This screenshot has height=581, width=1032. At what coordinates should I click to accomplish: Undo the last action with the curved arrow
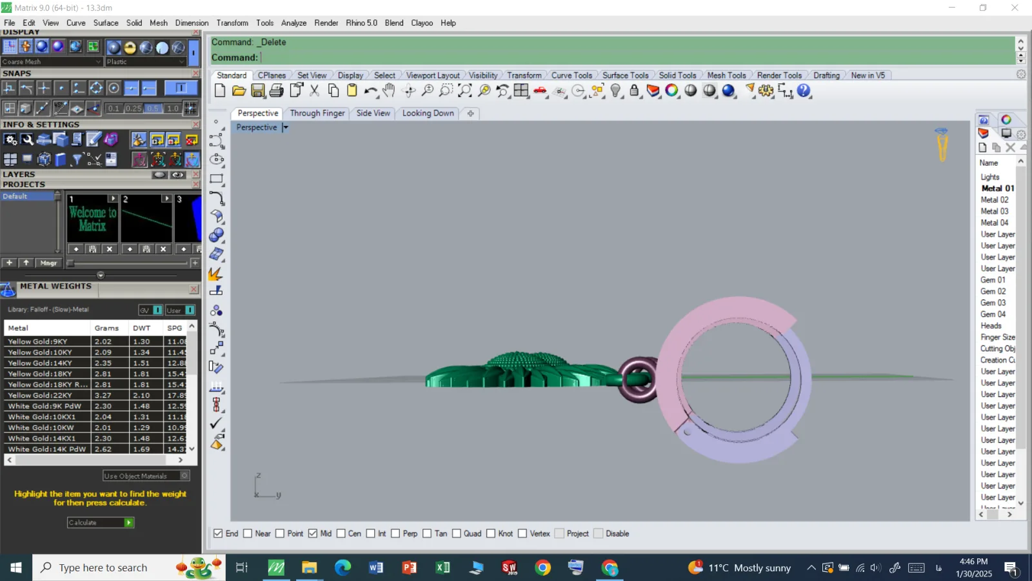click(x=371, y=91)
